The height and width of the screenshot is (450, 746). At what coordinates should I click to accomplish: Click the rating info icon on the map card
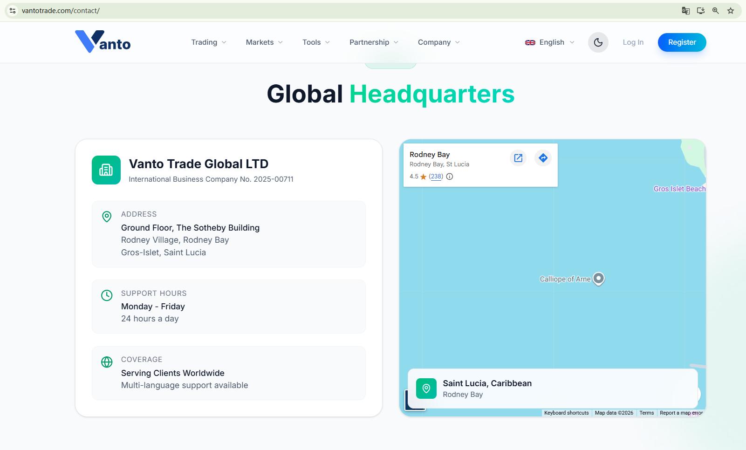[x=450, y=177]
